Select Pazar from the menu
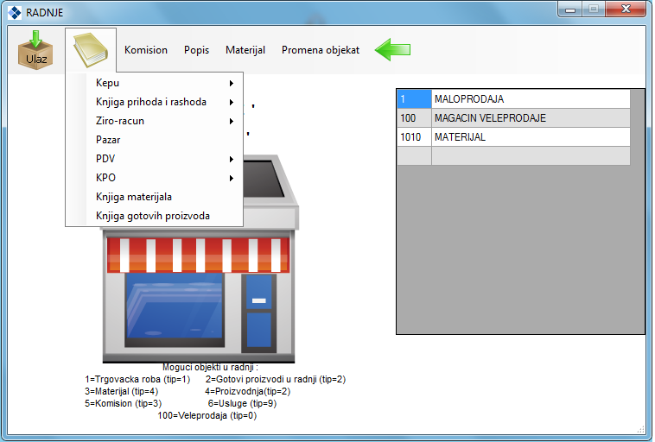This screenshot has width=655, height=442. coord(109,140)
